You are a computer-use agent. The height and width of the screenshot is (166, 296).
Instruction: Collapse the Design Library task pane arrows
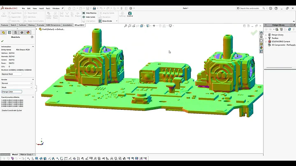[x=266, y=25]
